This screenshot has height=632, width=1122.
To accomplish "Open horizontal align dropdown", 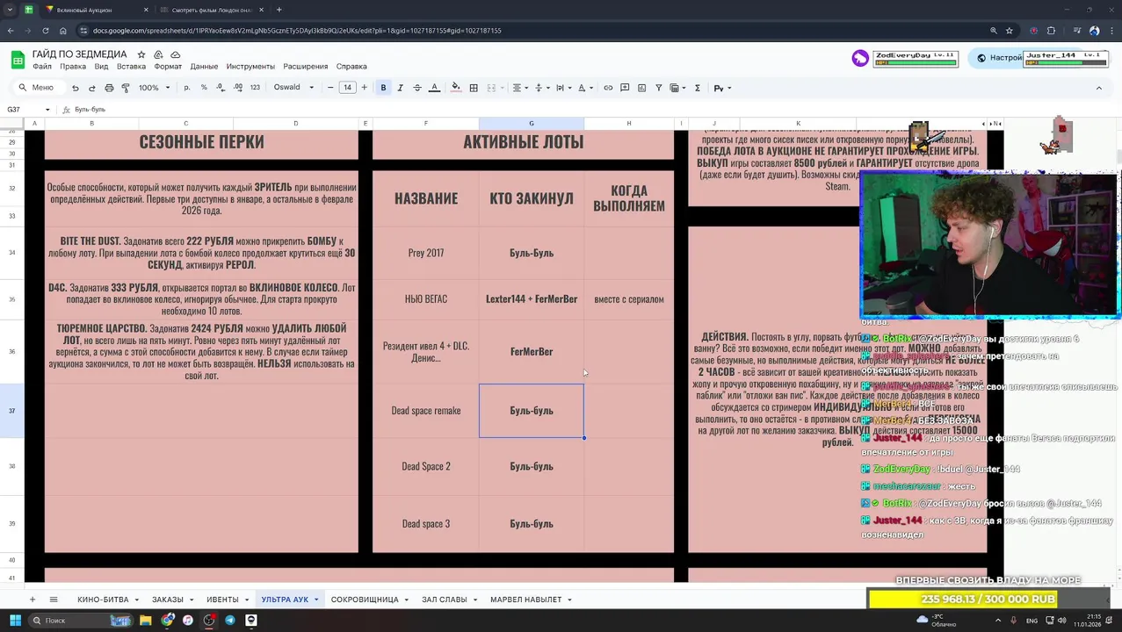I will (520, 88).
